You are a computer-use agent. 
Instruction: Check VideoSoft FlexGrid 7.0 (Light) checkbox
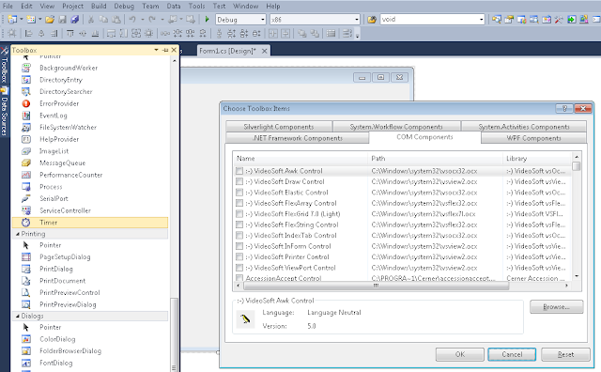tap(239, 213)
